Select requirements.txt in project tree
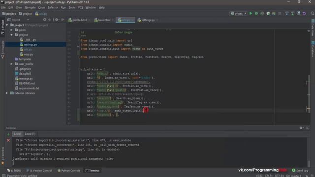Image resolution: width=315 pixels, height=177 pixels. coord(27,88)
